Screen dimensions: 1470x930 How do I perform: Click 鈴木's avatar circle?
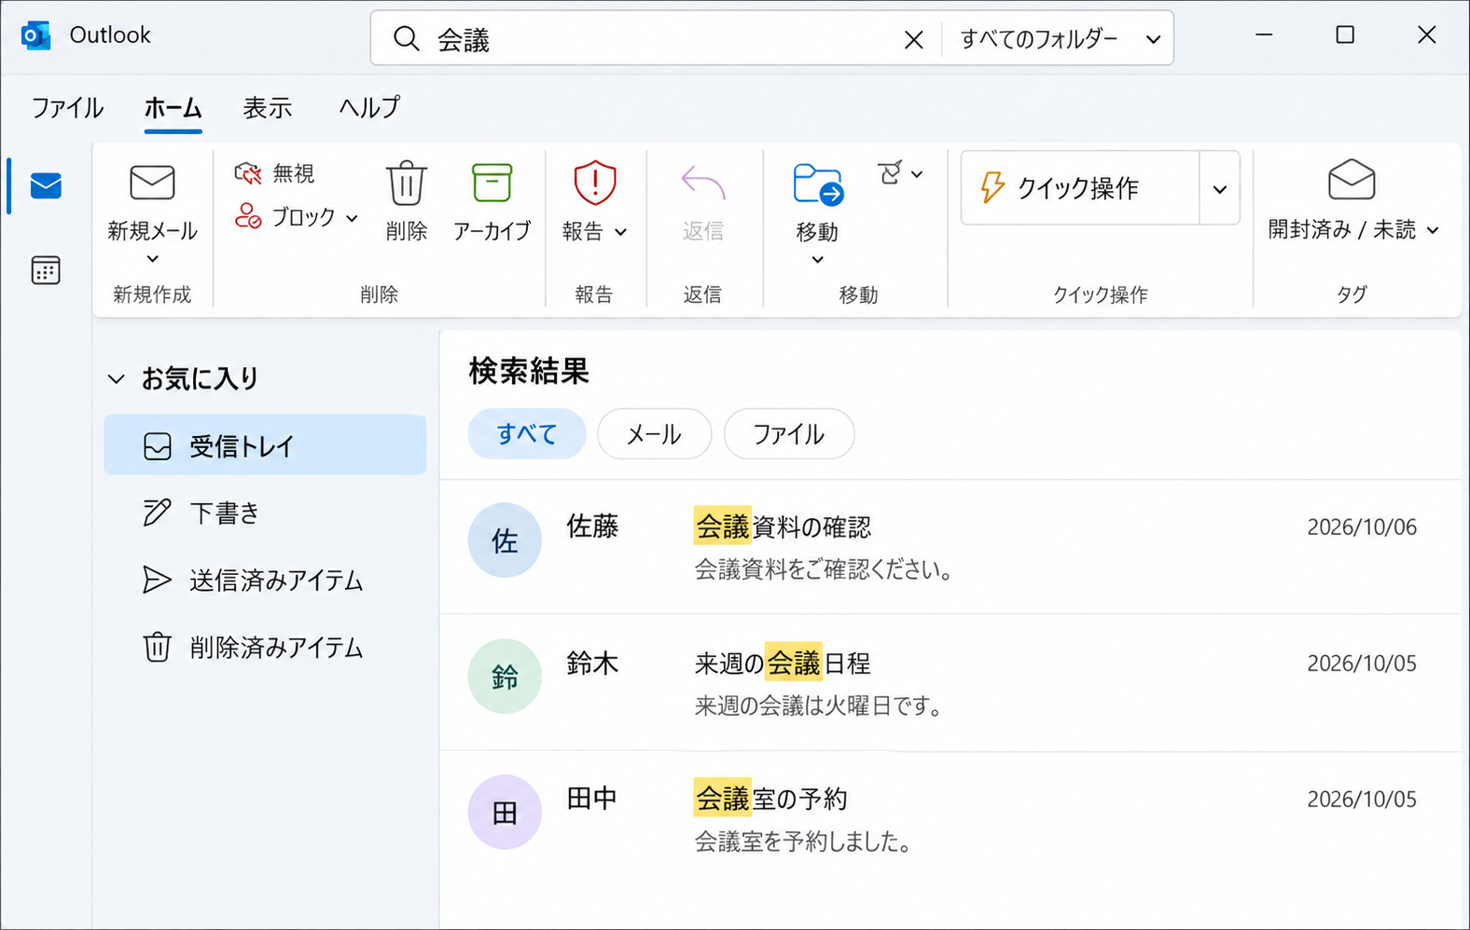[x=505, y=677]
